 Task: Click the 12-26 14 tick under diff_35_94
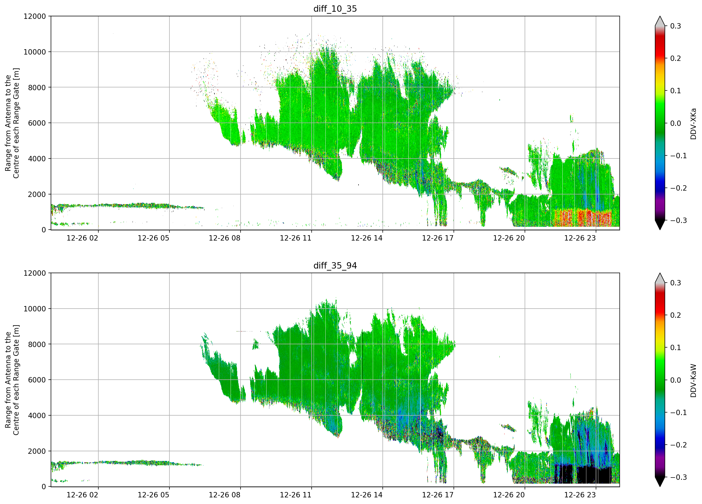coord(367,495)
